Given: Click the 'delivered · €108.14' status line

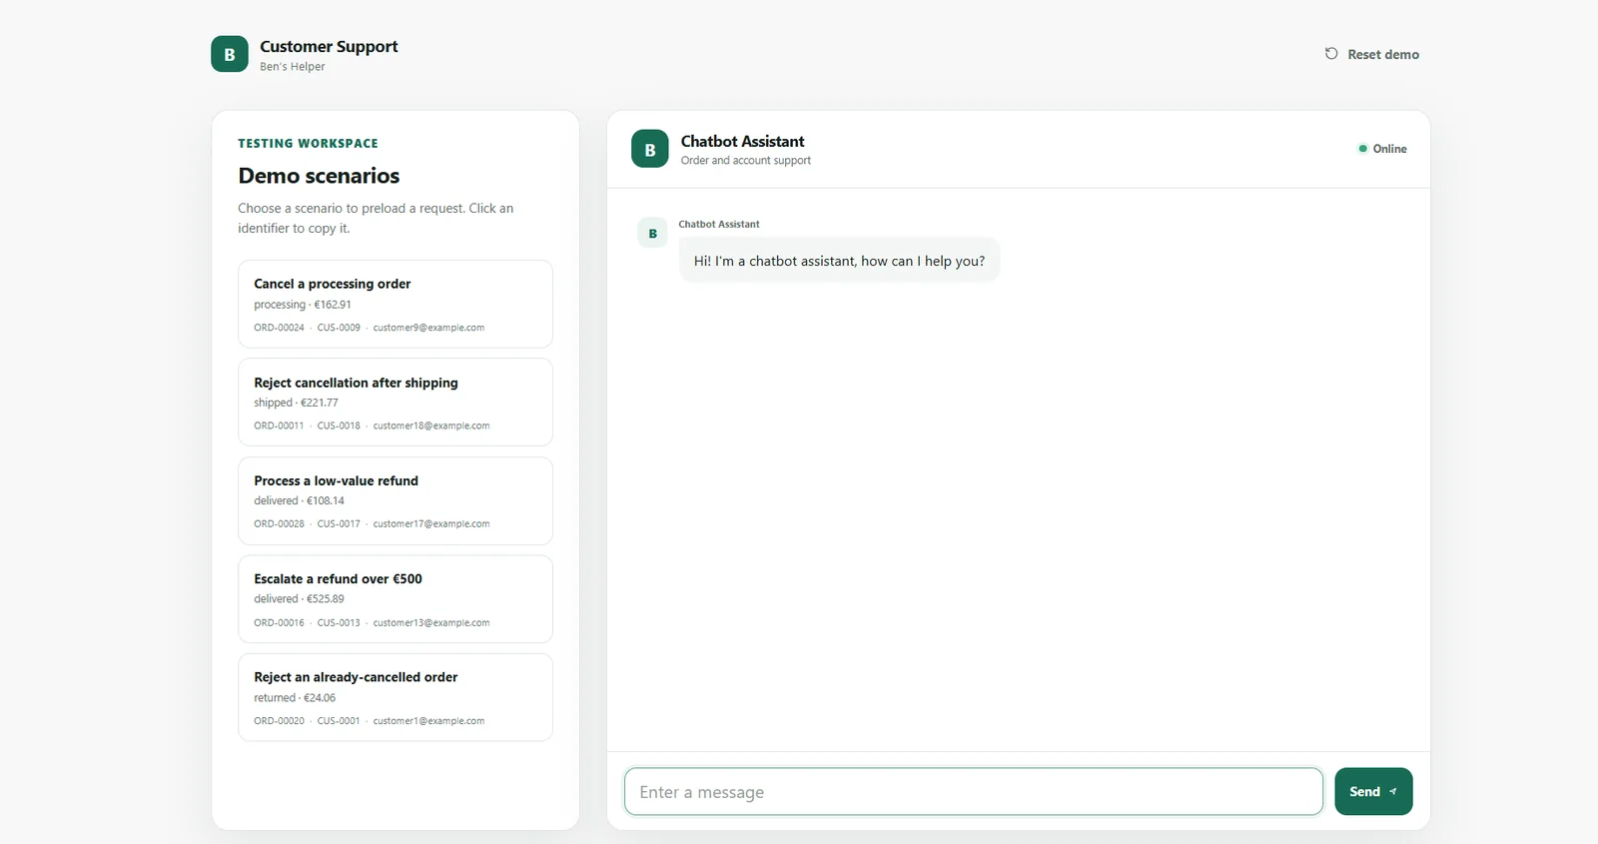Looking at the screenshot, I should point(299,500).
